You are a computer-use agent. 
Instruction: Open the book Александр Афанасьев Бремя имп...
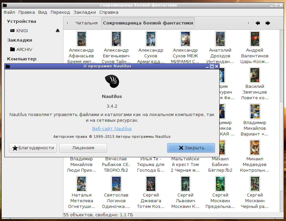point(81,47)
